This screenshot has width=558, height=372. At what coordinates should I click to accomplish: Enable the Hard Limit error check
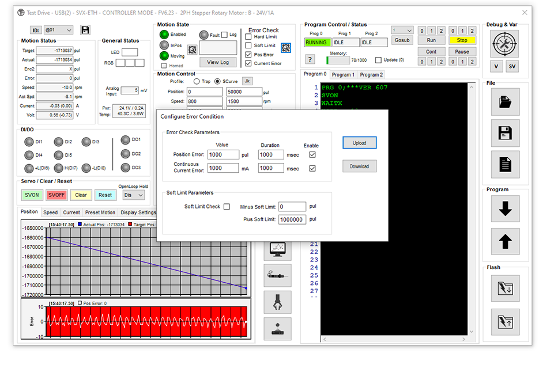pos(248,37)
